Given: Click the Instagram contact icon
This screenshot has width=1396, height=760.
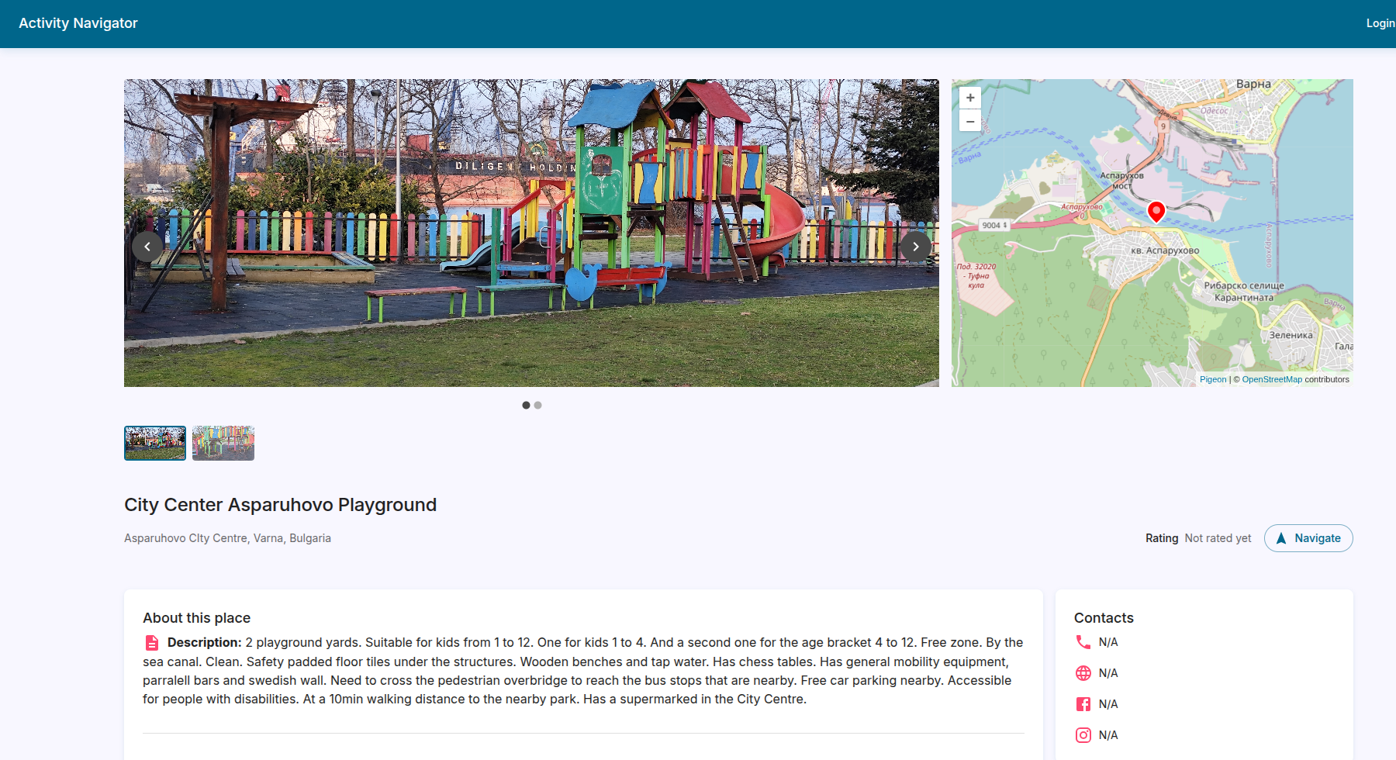Looking at the screenshot, I should click(1083, 735).
